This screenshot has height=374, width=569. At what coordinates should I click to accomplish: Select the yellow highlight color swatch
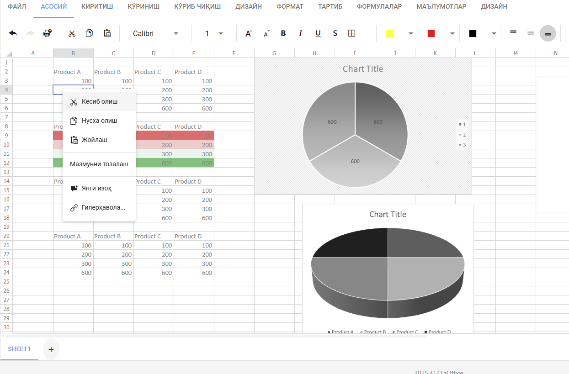(389, 33)
